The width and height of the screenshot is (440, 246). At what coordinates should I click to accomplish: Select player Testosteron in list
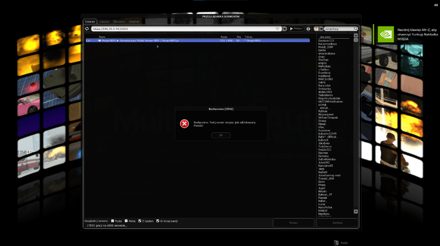326,95
